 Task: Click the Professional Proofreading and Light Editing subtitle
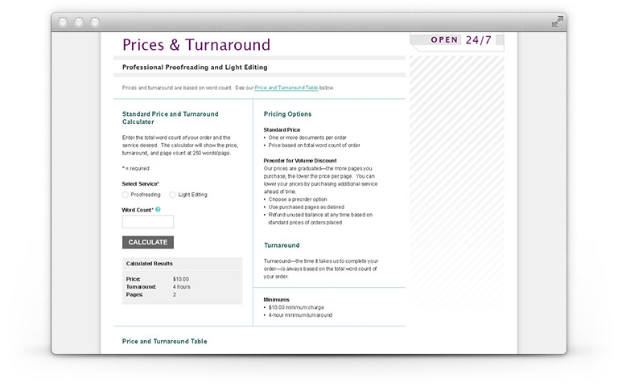195,68
